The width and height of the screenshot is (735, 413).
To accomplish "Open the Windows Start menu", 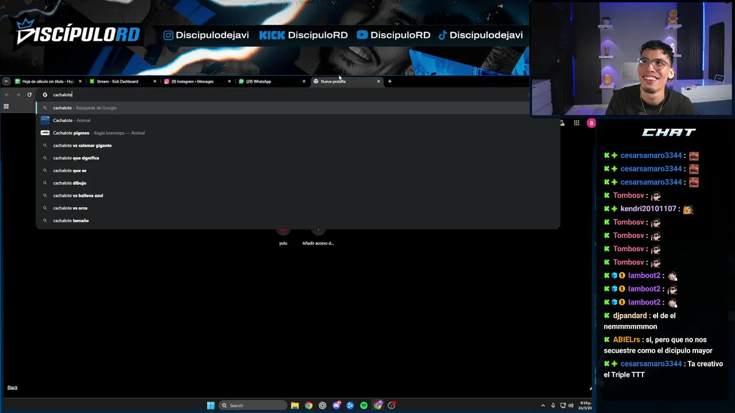I will pos(211,406).
